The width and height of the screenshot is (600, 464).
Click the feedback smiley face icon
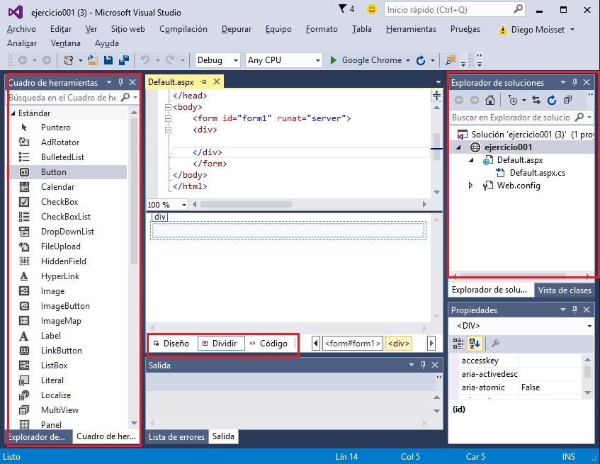pos(372,9)
